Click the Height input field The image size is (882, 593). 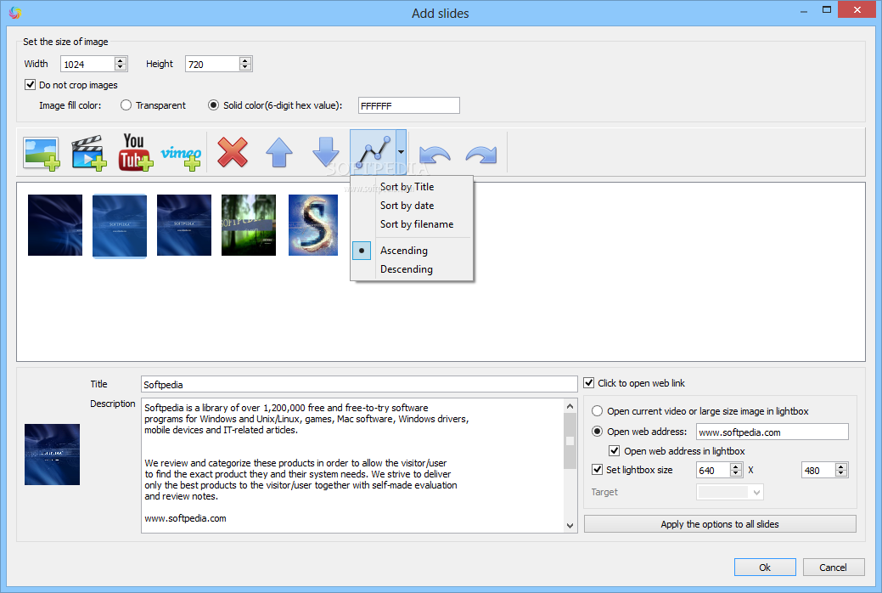(212, 64)
